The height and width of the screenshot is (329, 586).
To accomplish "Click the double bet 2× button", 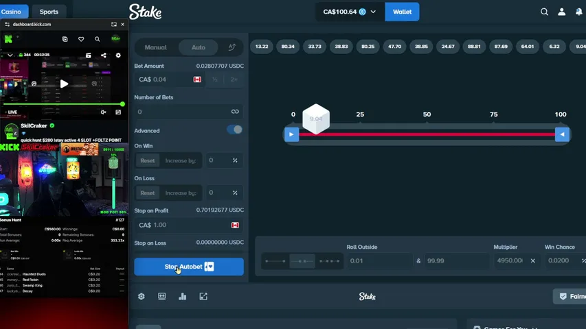I will tap(234, 80).
